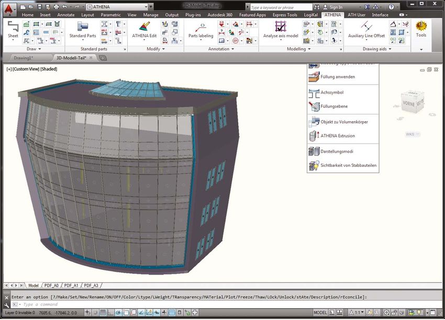Toggle MODEL space button in status bar
The height and width of the screenshot is (320, 445).
[x=320, y=313]
